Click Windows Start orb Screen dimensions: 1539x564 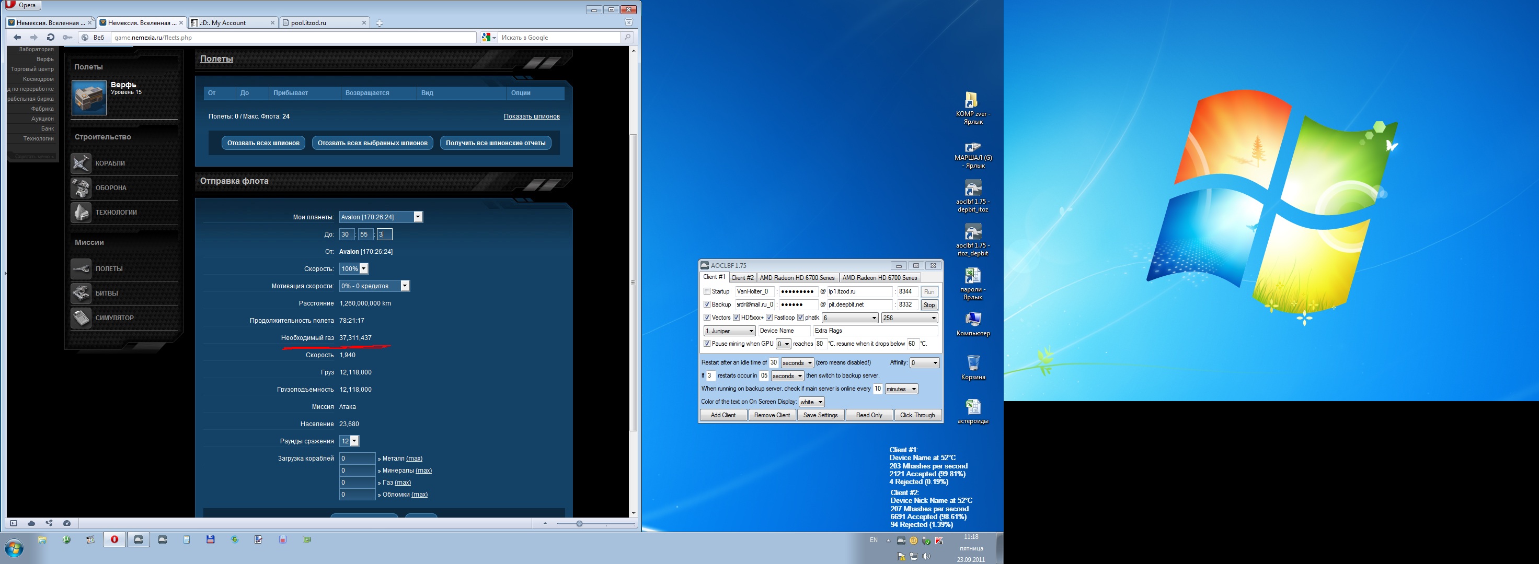click(14, 547)
